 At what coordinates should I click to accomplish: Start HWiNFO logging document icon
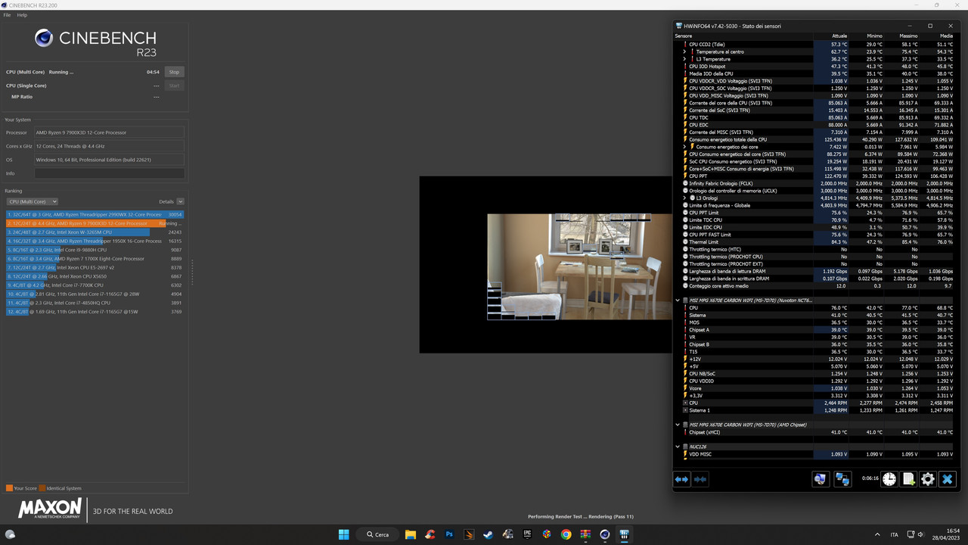[x=908, y=479]
